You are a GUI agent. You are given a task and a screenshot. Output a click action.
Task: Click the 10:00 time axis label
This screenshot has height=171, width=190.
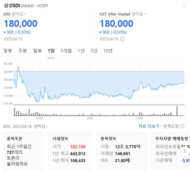tap(39, 118)
